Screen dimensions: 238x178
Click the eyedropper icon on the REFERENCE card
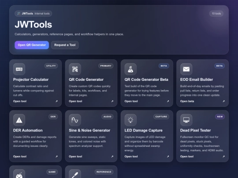coord(75,174)
